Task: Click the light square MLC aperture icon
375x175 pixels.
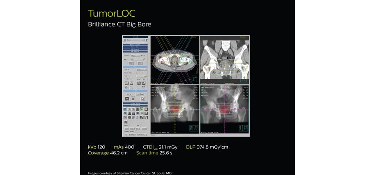Action: [x=133, y=98]
